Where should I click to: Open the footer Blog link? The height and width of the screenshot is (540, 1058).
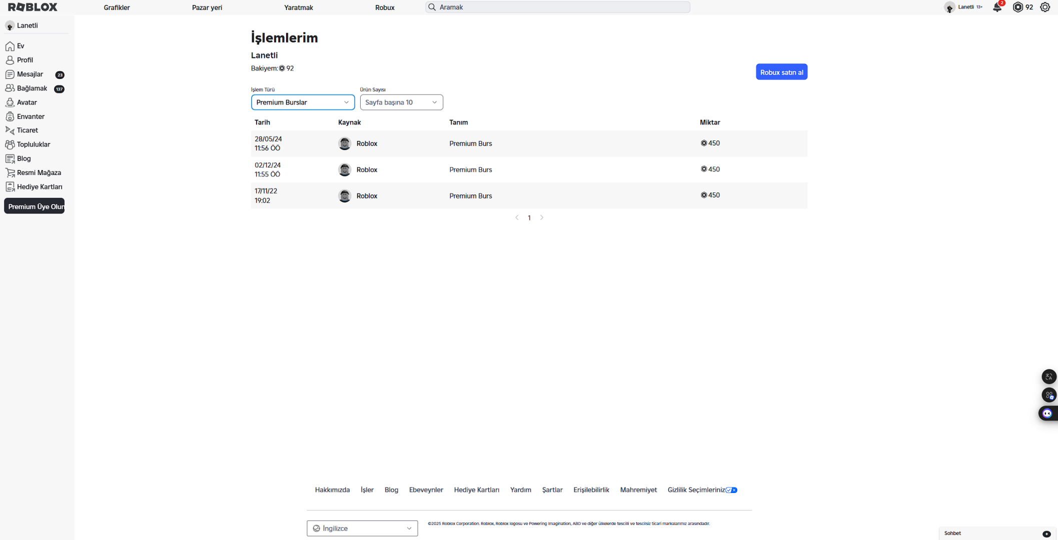coord(391,490)
